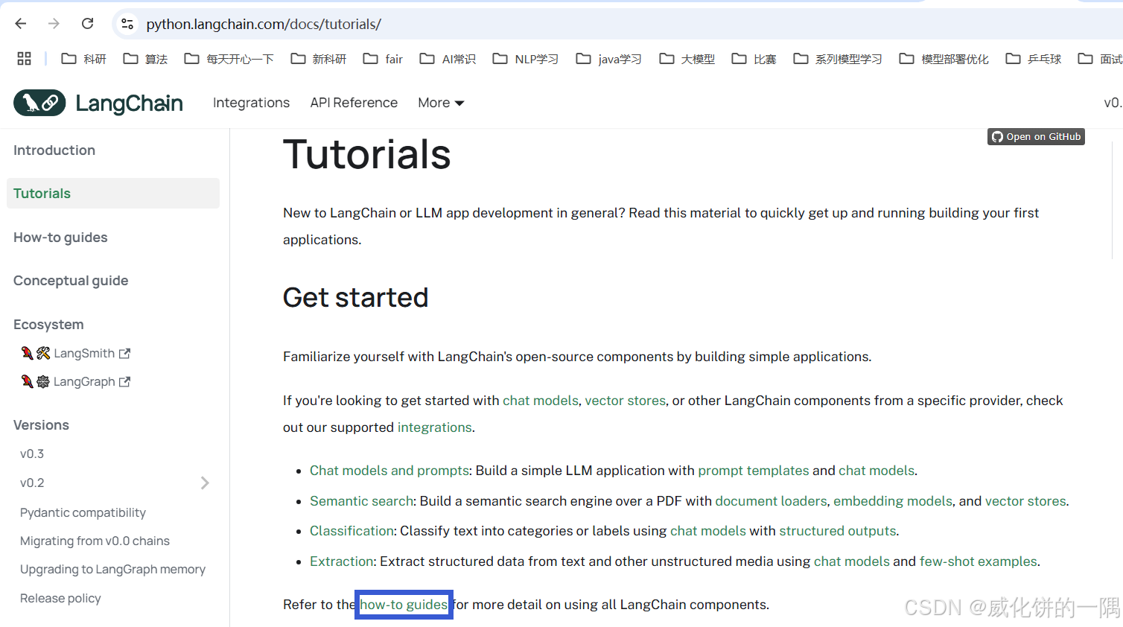Open the 模型部署优化 bookmark folder
Viewport: 1123px width, 627px height.
944,59
